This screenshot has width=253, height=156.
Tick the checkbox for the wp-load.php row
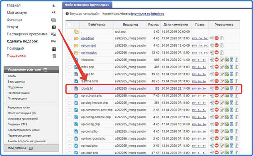[x=69, y=146]
